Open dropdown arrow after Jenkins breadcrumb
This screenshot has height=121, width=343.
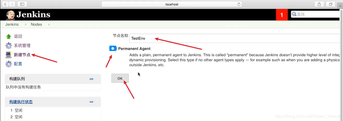26,25
